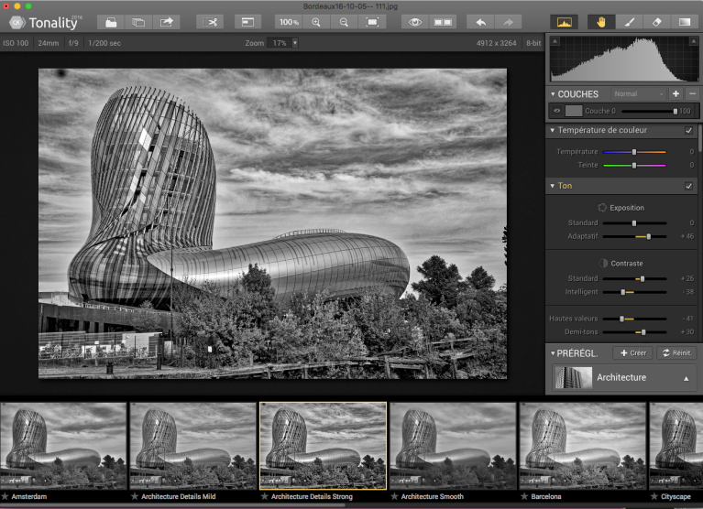703x509 pixels.
Task: Click the Créer preset button
Action: (x=632, y=352)
